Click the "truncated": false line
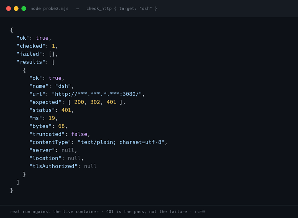The width and height of the screenshot is (298, 218). [x=60, y=134]
